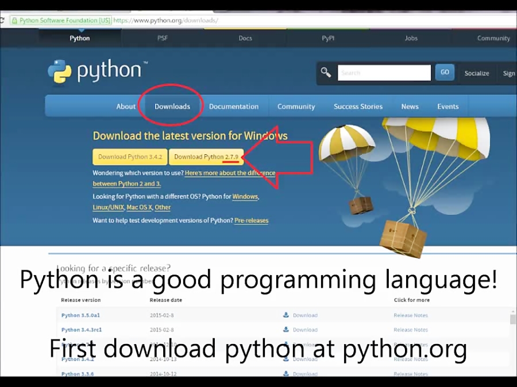The height and width of the screenshot is (387, 517).
Task: Click the green padlock icon in address bar
Action: pyautogui.click(x=14, y=21)
